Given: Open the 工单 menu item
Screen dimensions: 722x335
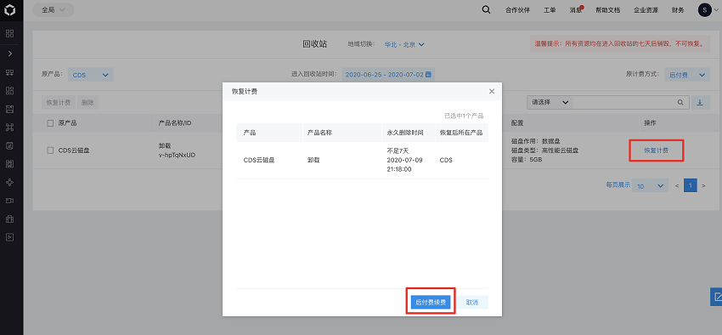Looking at the screenshot, I should (x=550, y=10).
